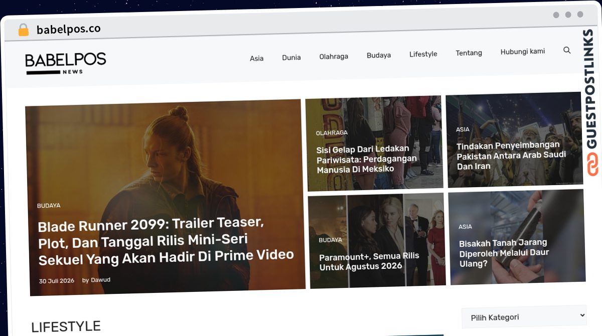Click the padlock icon beside babelpos.co
The image size is (602, 336).
23,30
